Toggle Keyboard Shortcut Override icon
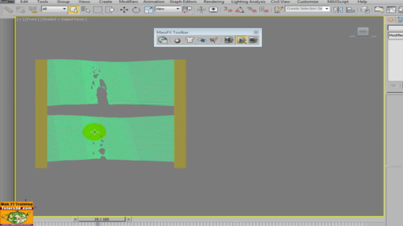The image size is (403, 226). point(213,10)
